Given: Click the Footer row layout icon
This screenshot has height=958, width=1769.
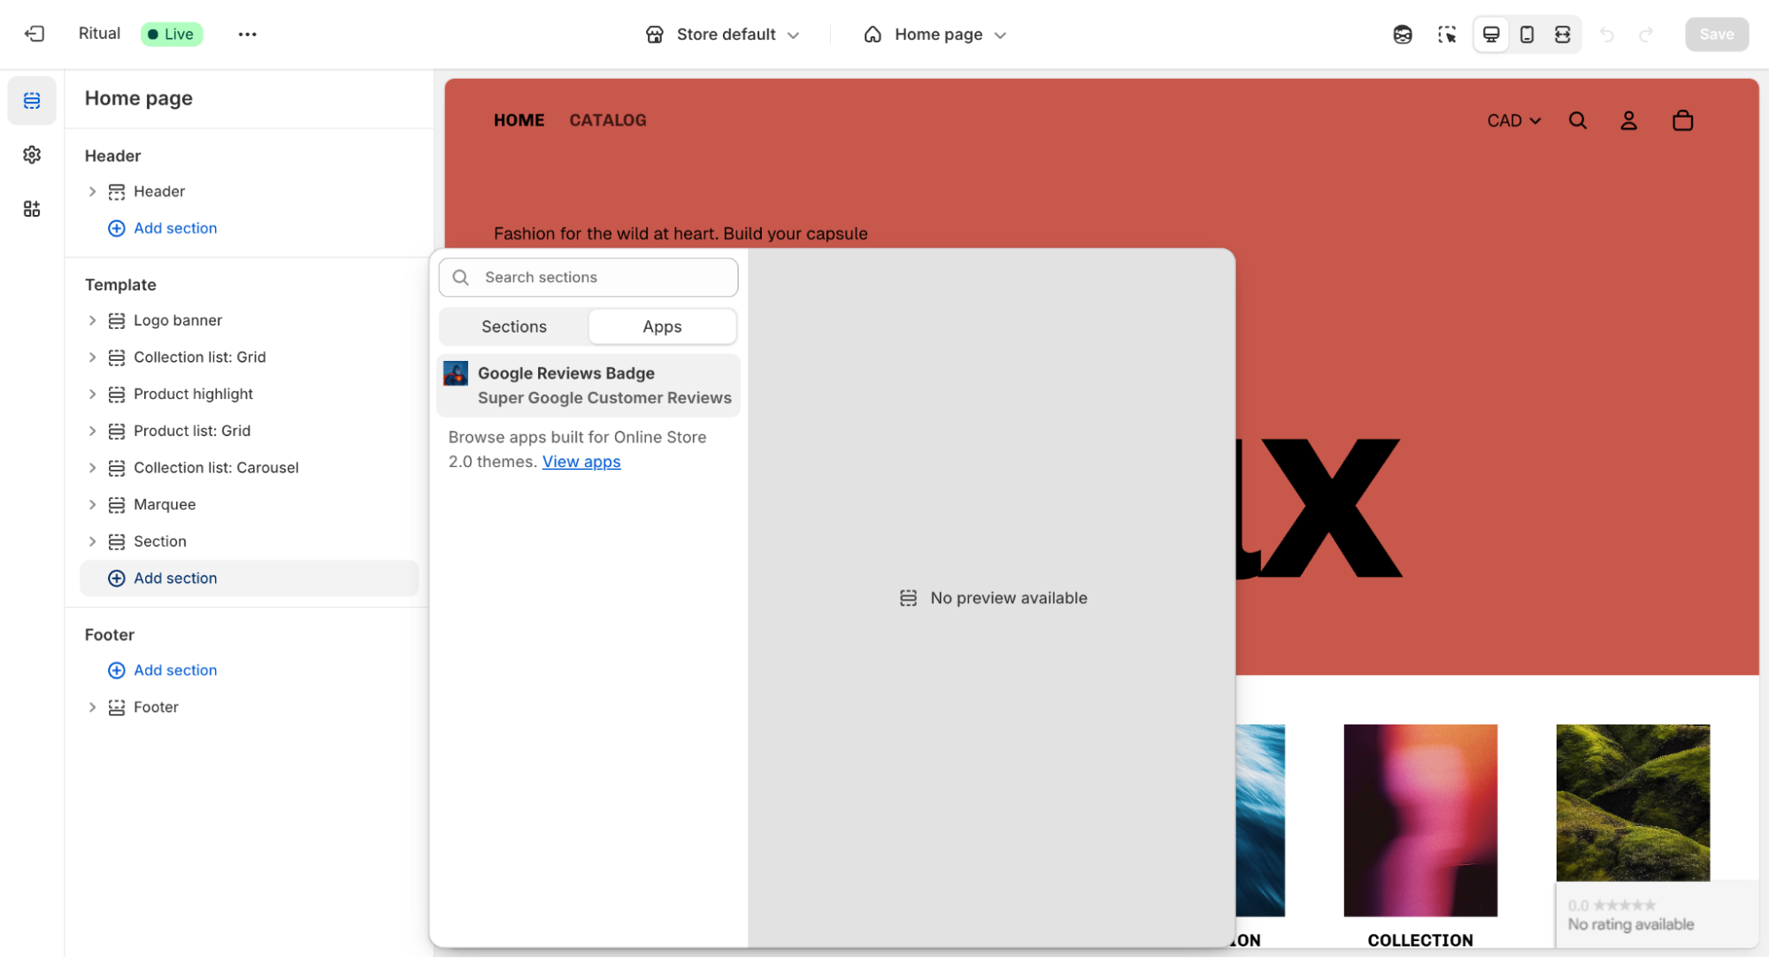Looking at the screenshot, I should point(117,707).
